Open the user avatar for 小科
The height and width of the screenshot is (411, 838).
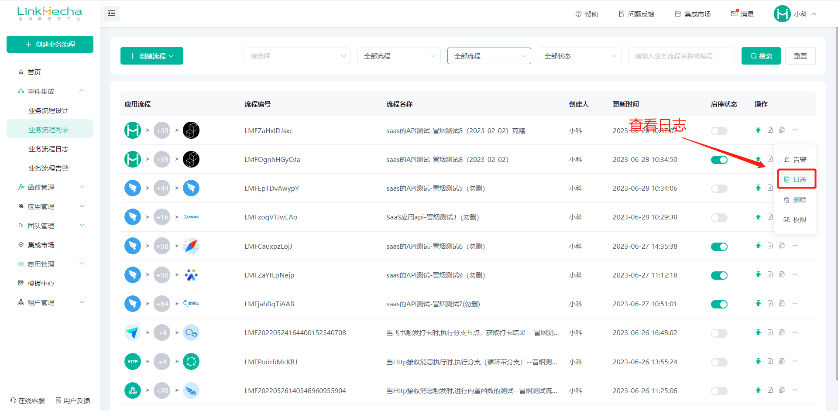tap(782, 14)
